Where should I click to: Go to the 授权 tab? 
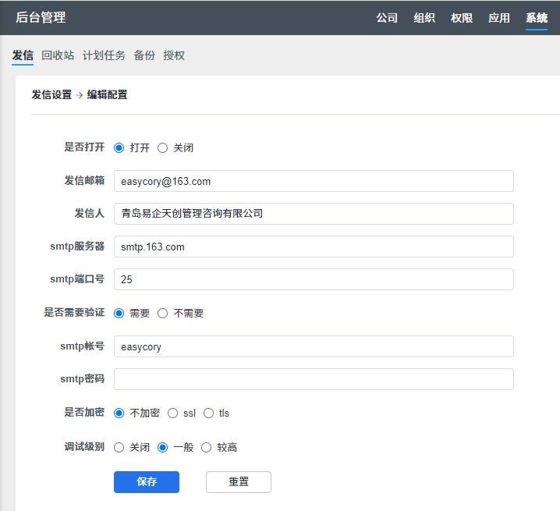tap(174, 55)
